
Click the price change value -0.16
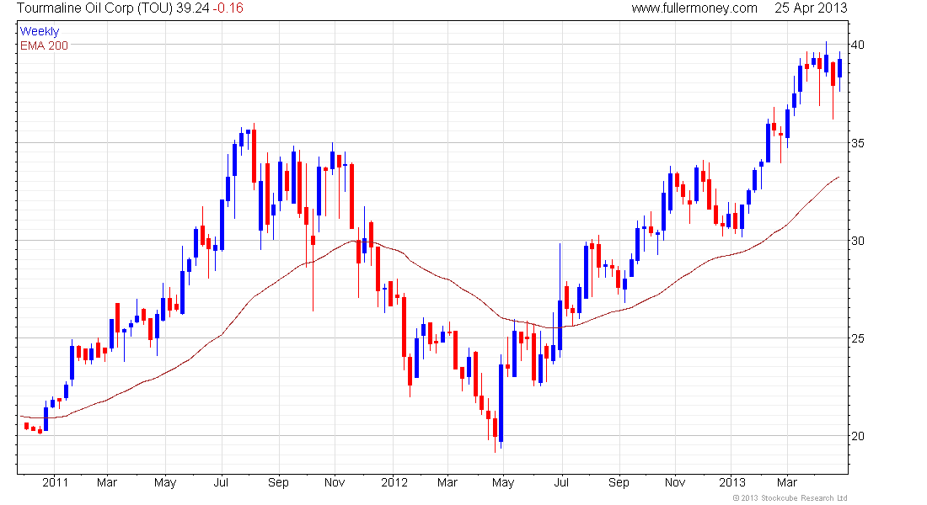(228, 8)
